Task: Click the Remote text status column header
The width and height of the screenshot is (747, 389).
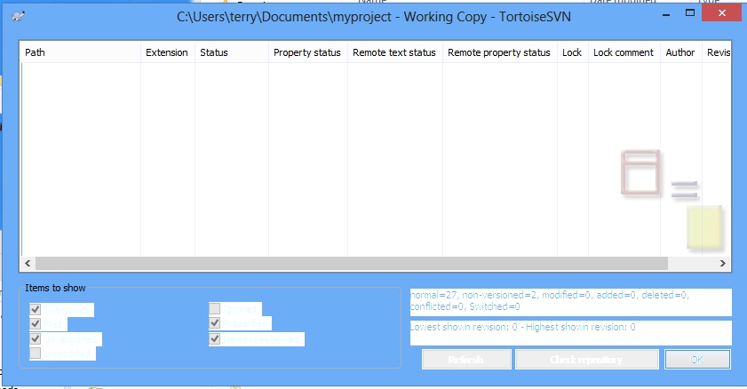Action: tap(395, 52)
